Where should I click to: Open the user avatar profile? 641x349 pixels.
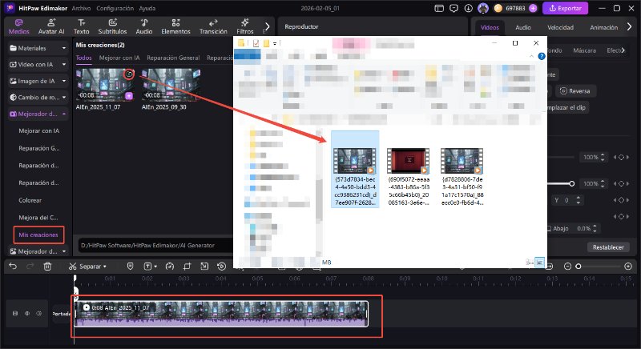click(x=483, y=8)
